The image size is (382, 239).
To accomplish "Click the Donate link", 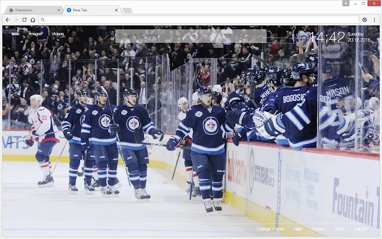I will tap(318, 229).
